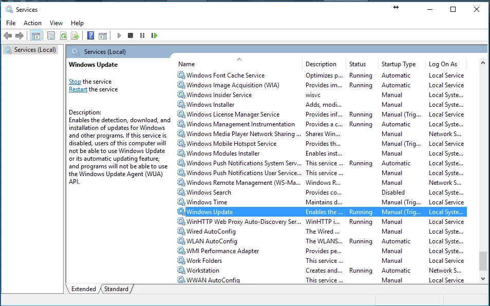Select WinHTTP Web Proxy Auto-Discovery row
This screenshot has width=490, height=306.
(x=322, y=222)
